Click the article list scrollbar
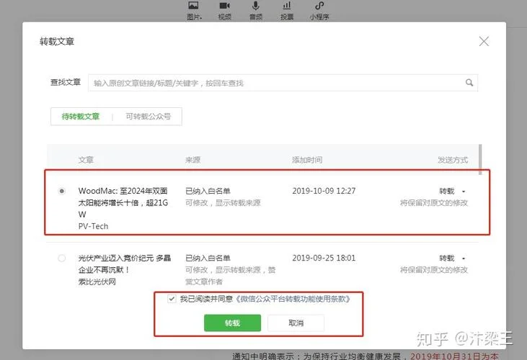 480,159
